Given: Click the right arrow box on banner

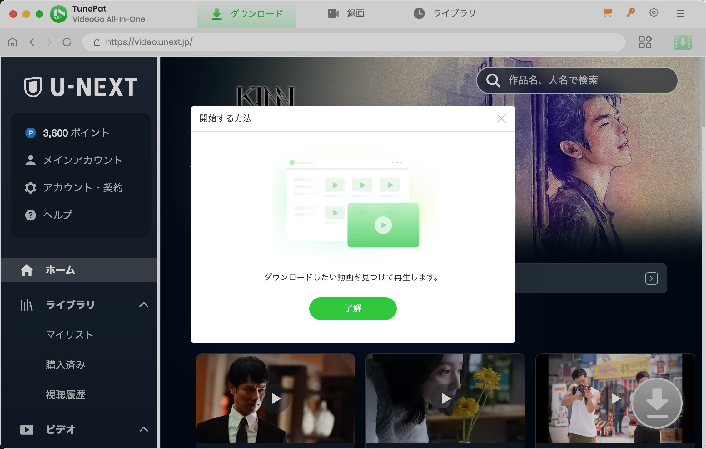Looking at the screenshot, I should click(652, 278).
